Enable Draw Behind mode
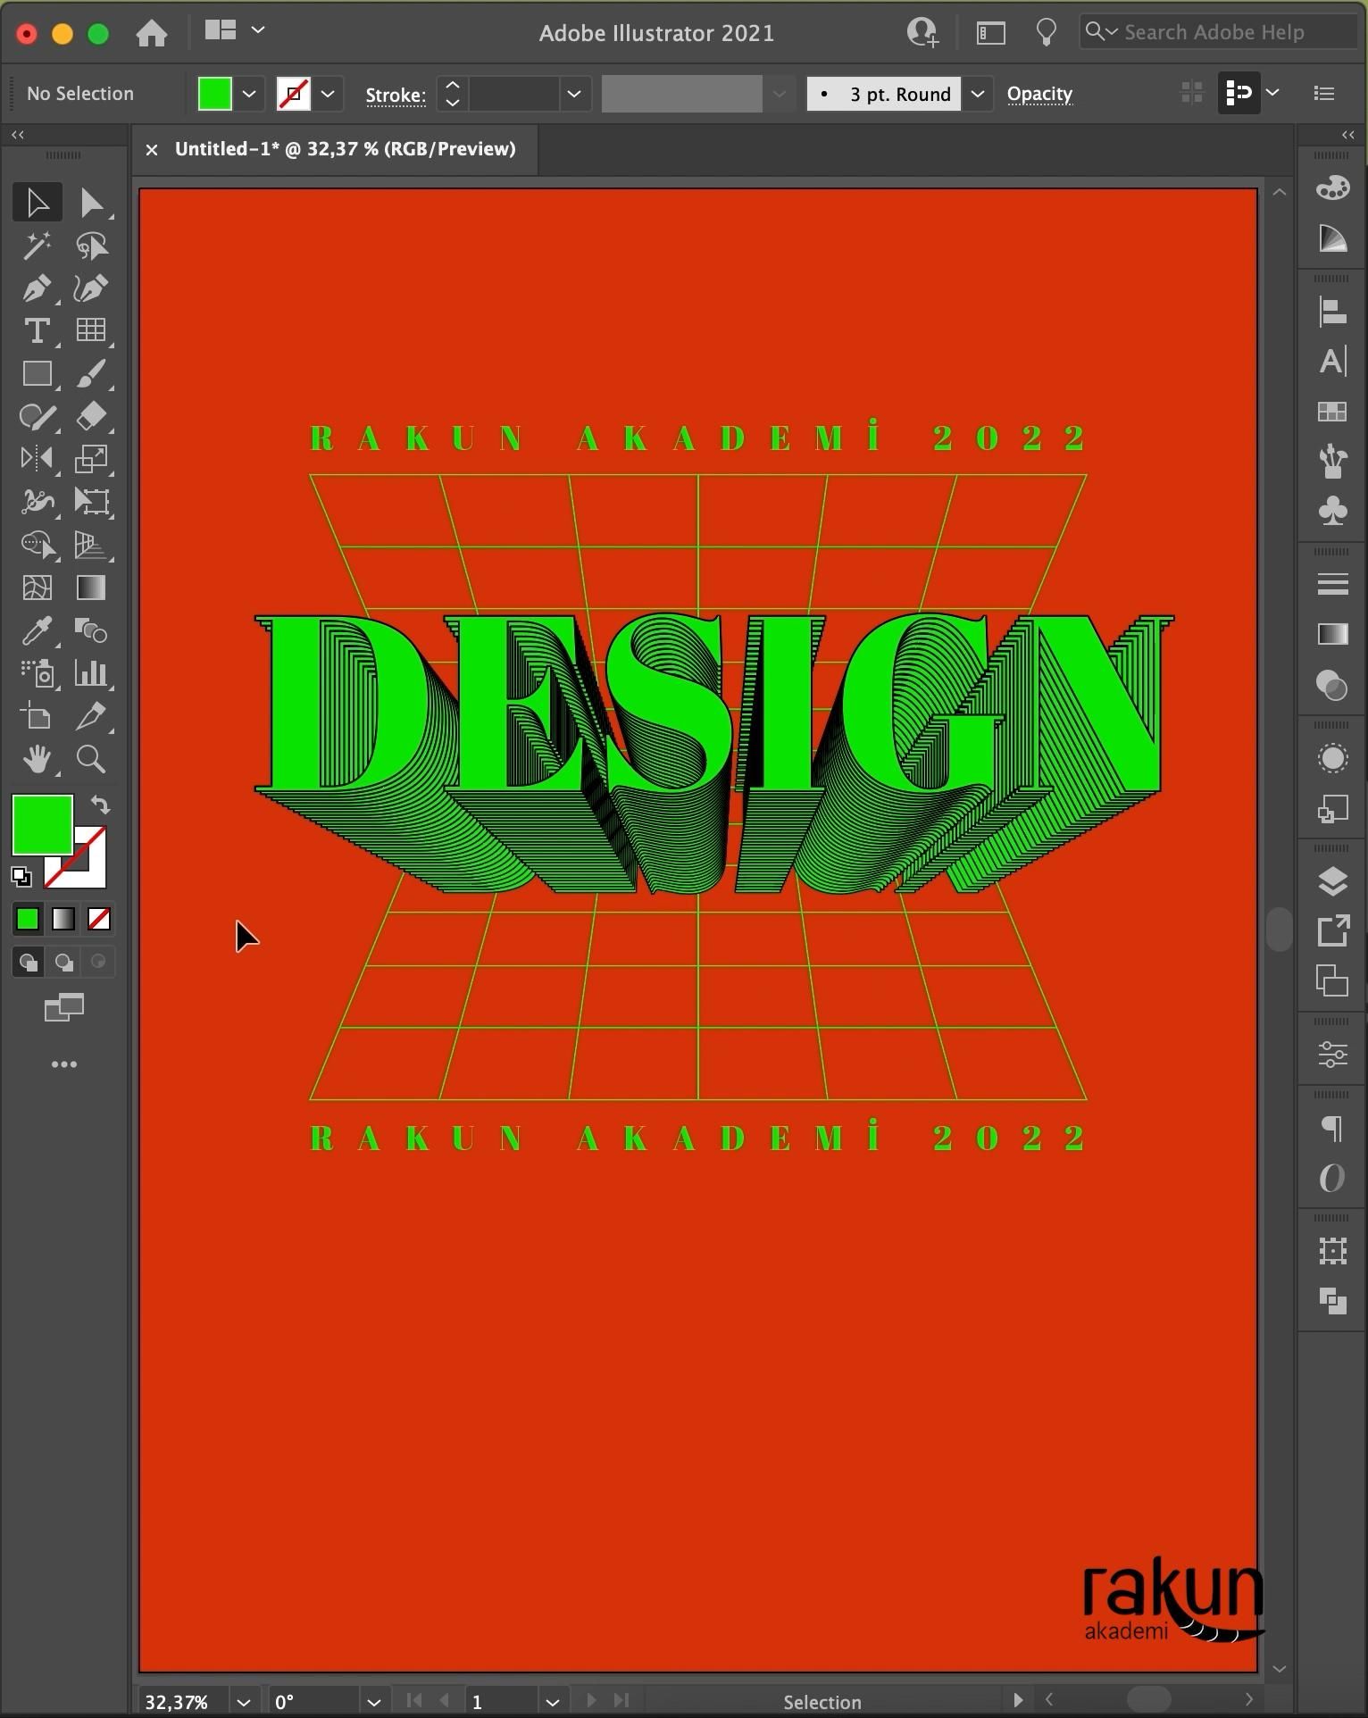Image resolution: width=1368 pixels, height=1718 pixels. coord(63,962)
